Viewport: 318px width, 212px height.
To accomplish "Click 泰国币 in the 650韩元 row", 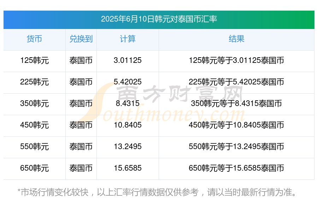I will tap(81, 168).
